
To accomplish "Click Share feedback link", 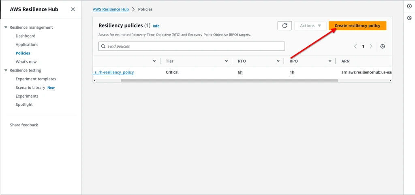I will click(24, 125).
